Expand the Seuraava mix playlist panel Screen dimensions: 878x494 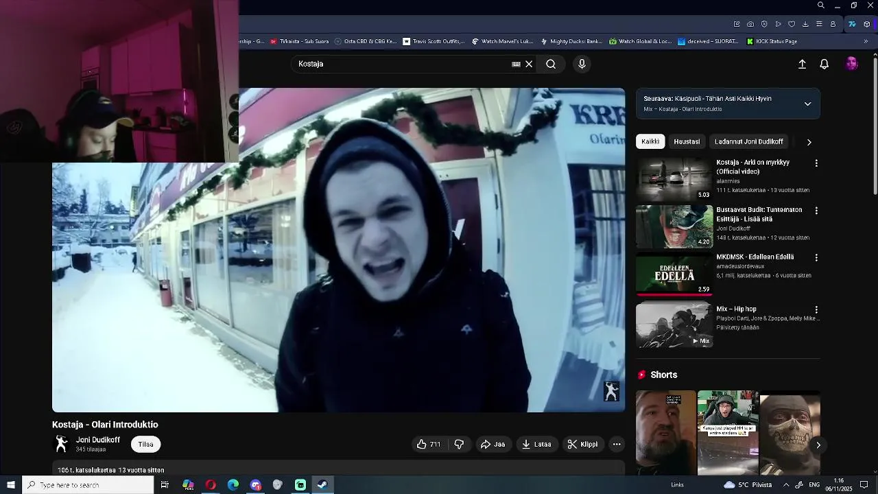tap(807, 104)
